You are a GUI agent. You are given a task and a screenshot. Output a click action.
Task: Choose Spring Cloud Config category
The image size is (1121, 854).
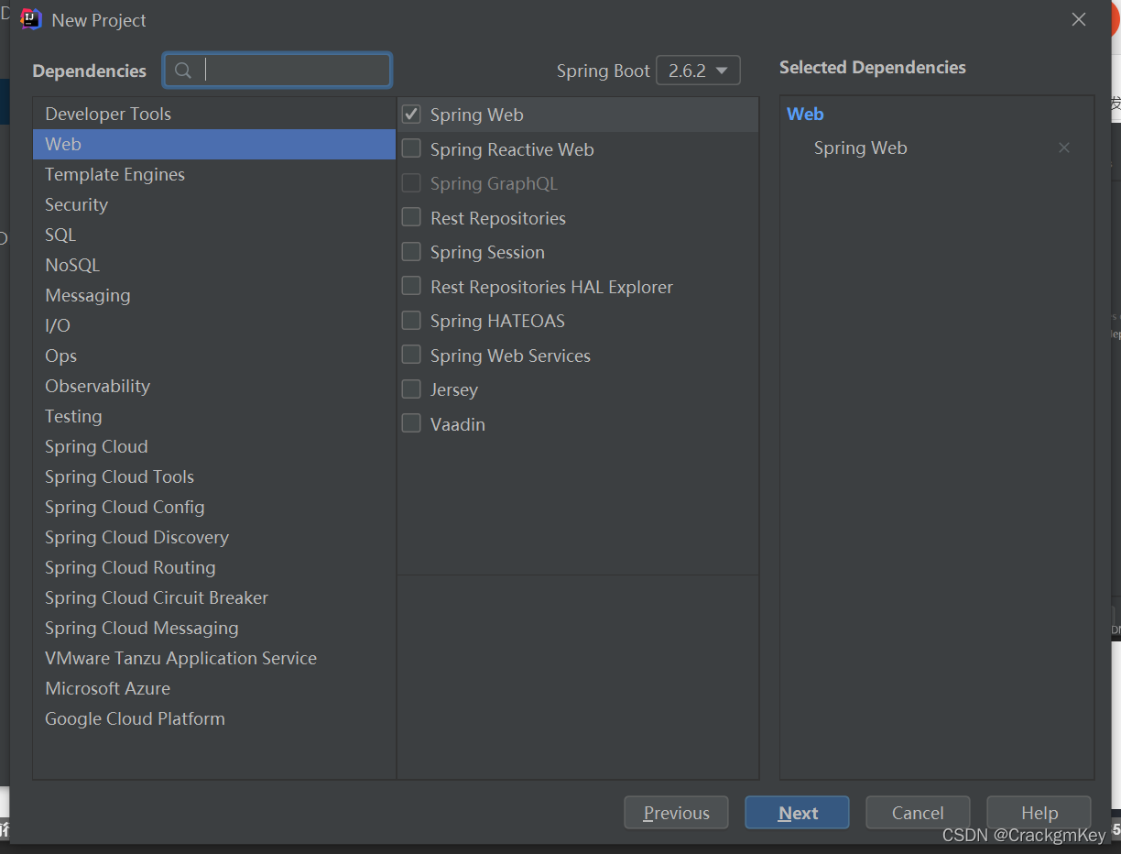214,507
